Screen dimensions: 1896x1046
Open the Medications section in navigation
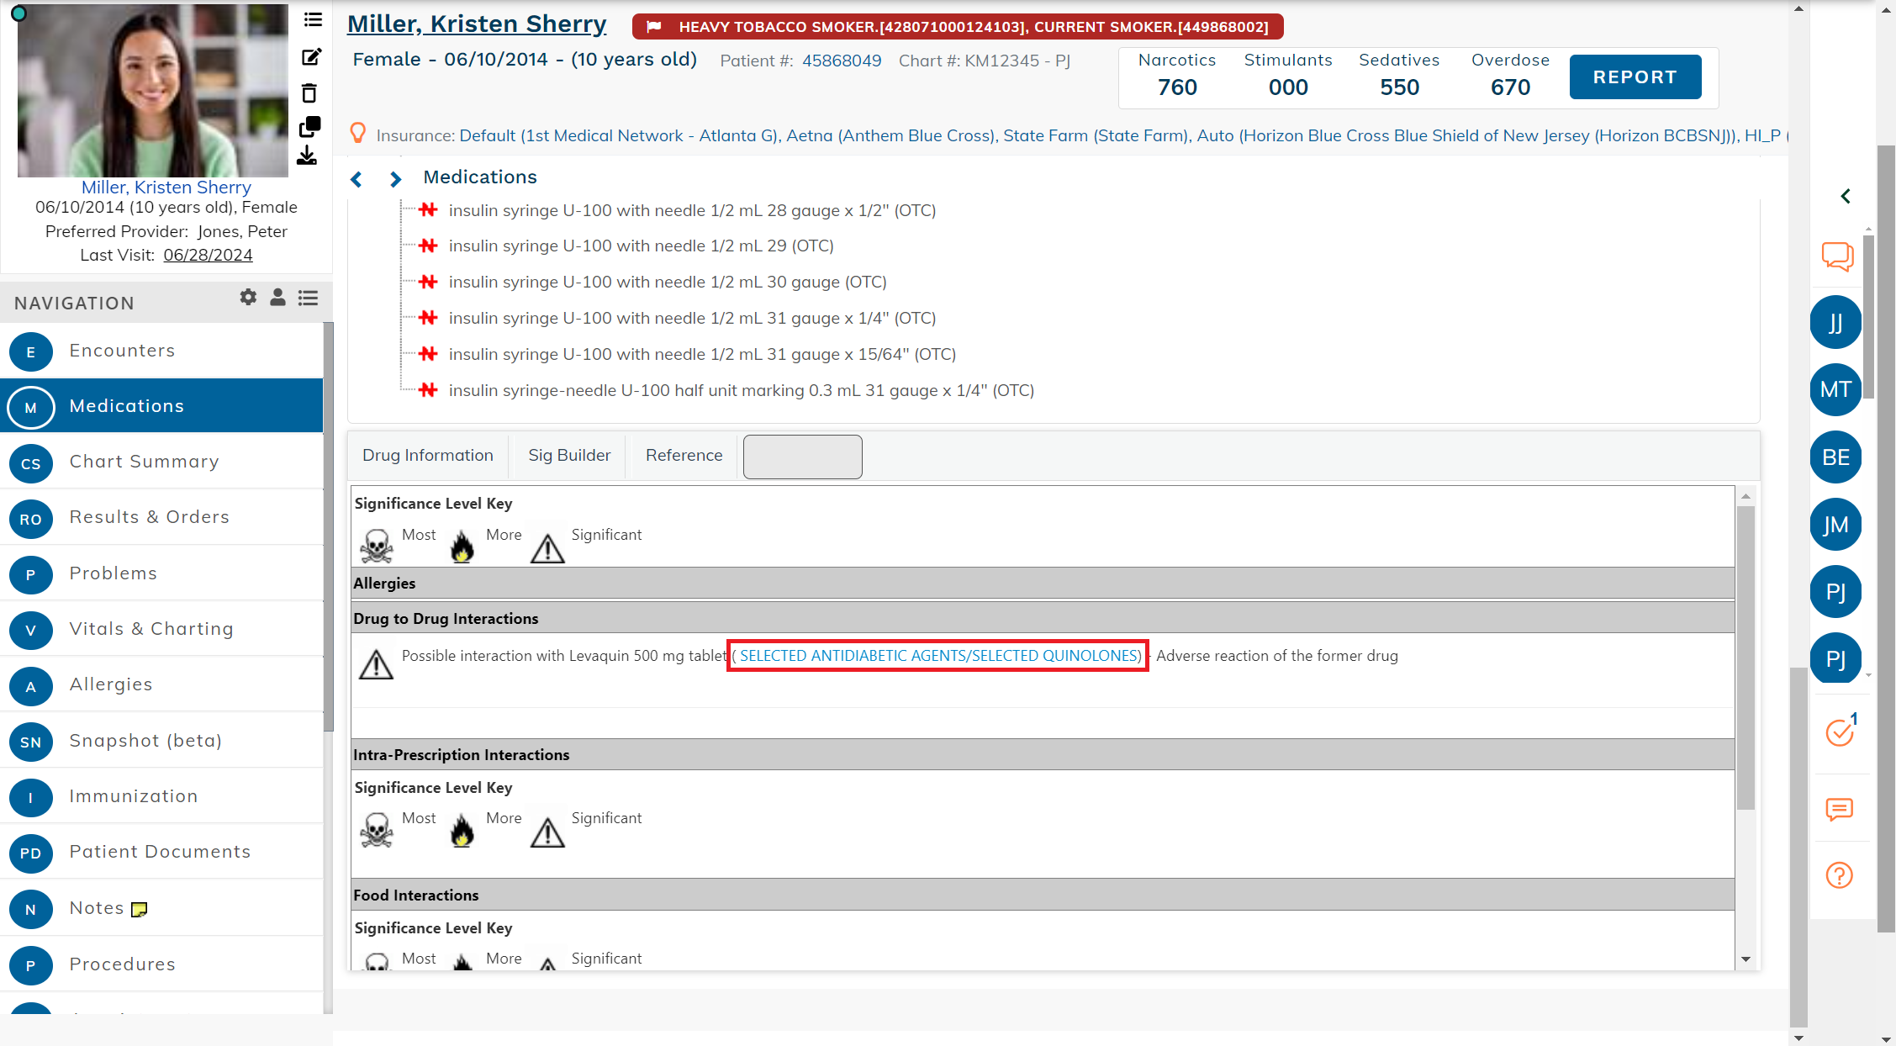click(126, 405)
